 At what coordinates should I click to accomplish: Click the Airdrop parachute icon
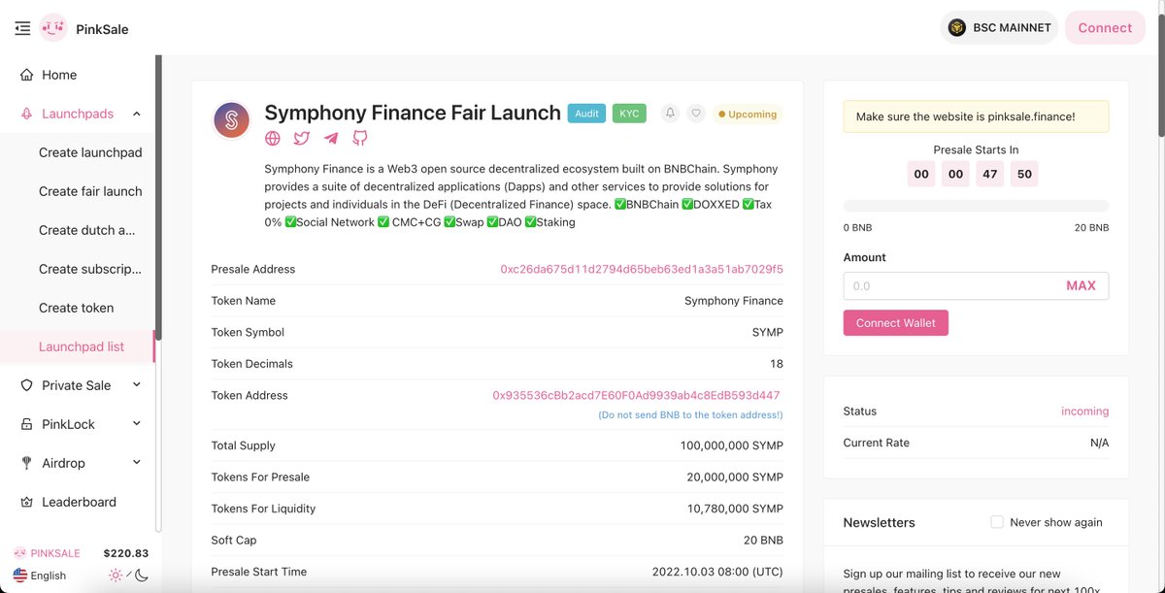point(26,463)
